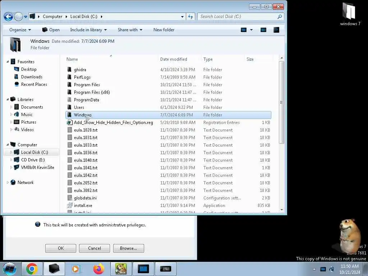Select the Users folder

[x=168, y=107]
